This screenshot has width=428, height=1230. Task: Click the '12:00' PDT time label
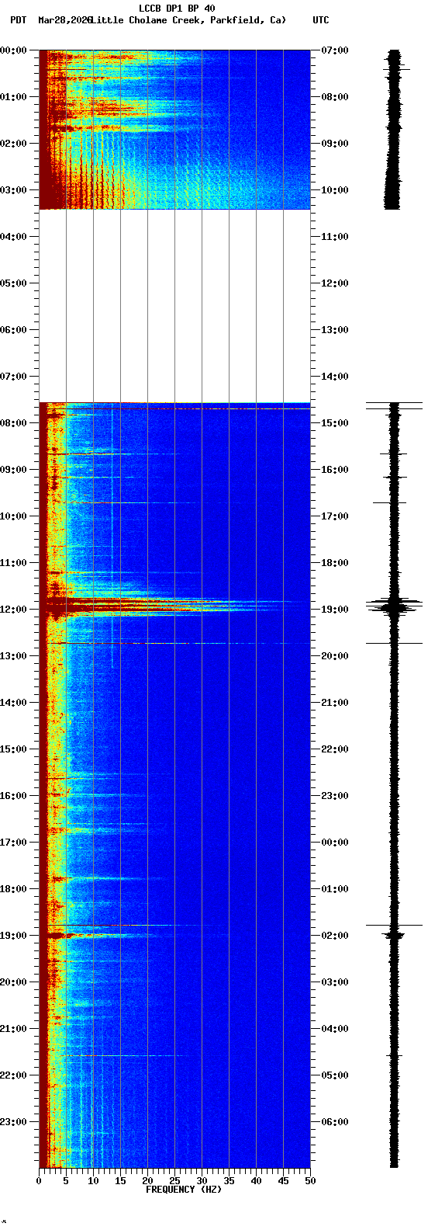(x=13, y=609)
